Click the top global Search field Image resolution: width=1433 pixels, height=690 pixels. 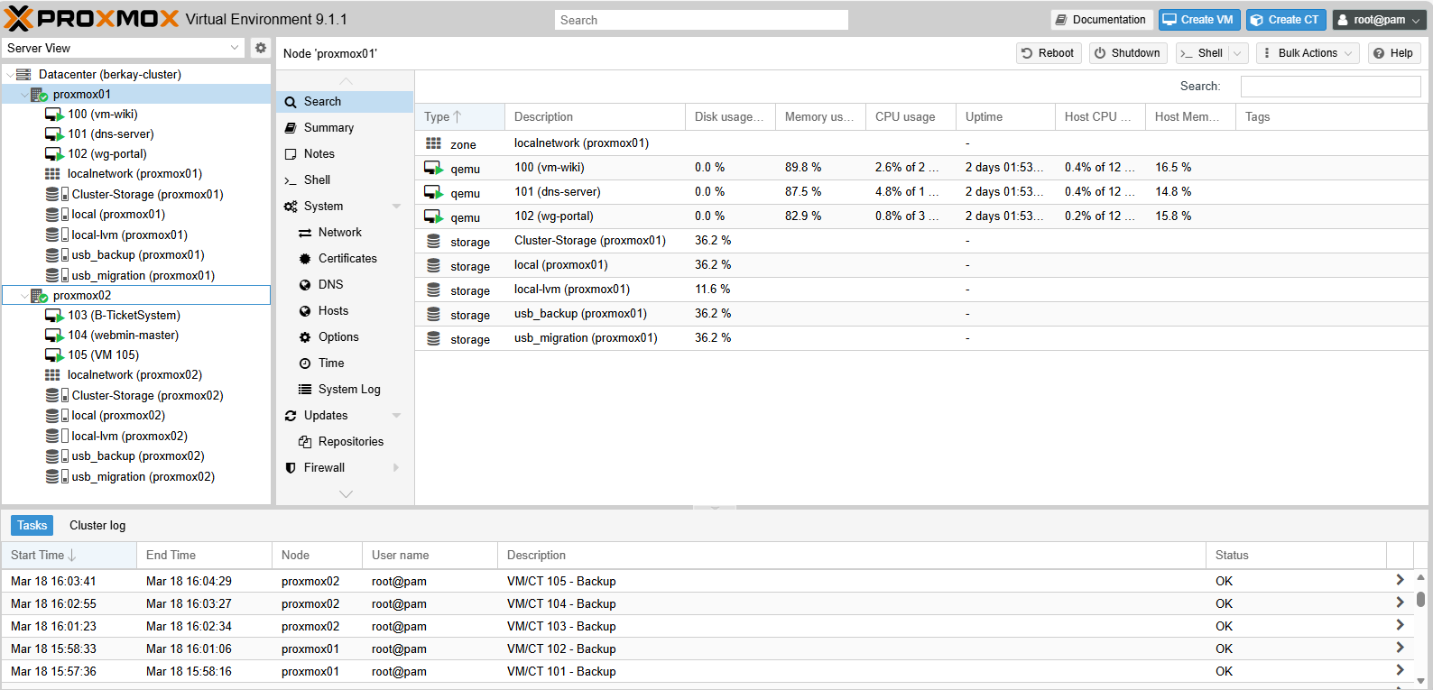(x=701, y=20)
